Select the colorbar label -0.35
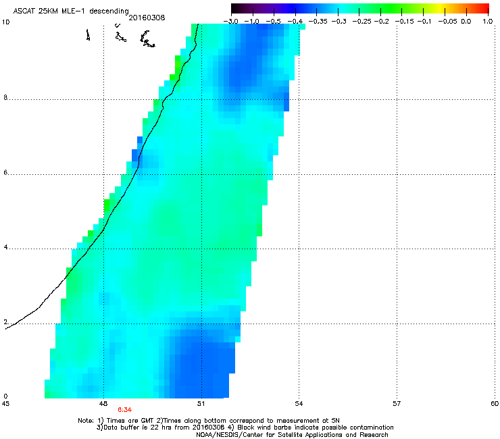500x439 pixels. point(318,22)
